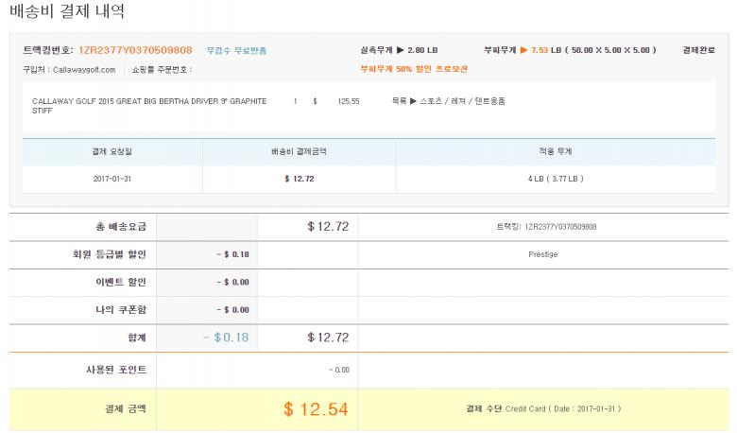Click the large orange $12.54 payment amount
Image resolution: width=737 pixels, height=433 pixels.
(316, 409)
